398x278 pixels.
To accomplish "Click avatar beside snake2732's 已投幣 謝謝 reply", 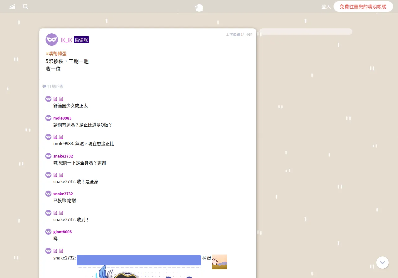I will pyautogui.click(x=48, y=194).
